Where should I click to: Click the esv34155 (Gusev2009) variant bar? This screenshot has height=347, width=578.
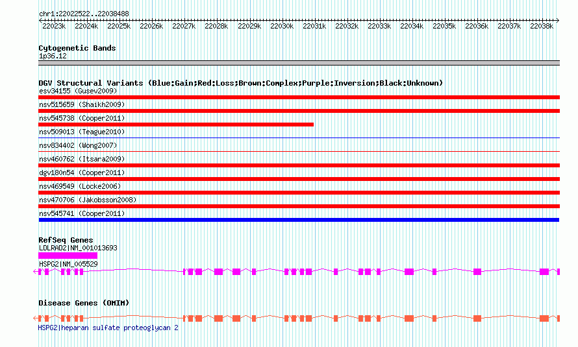299,97
